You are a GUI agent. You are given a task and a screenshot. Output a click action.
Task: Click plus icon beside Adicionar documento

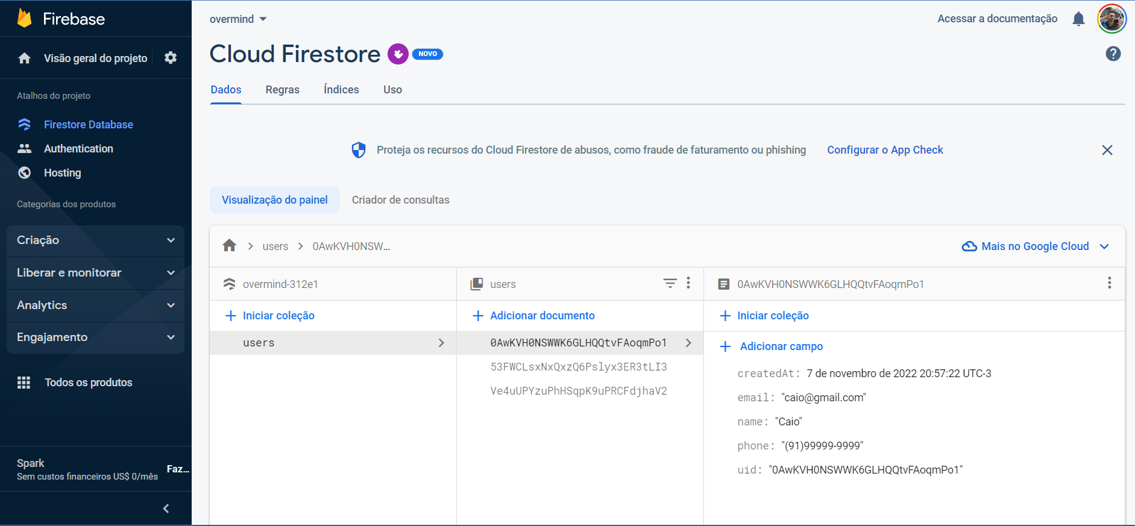tap(478, 316)
